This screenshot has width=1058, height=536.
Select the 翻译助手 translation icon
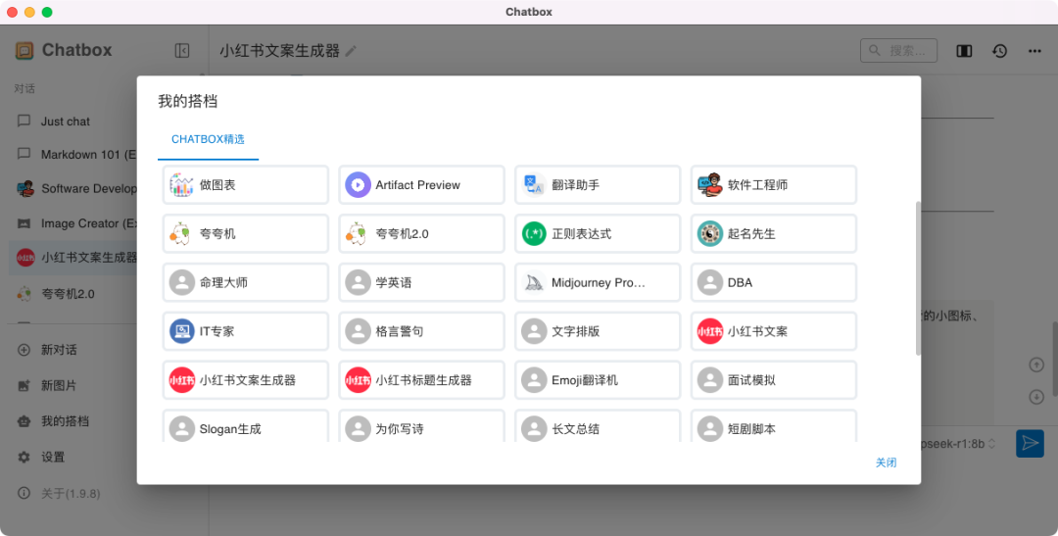(534, 185)
